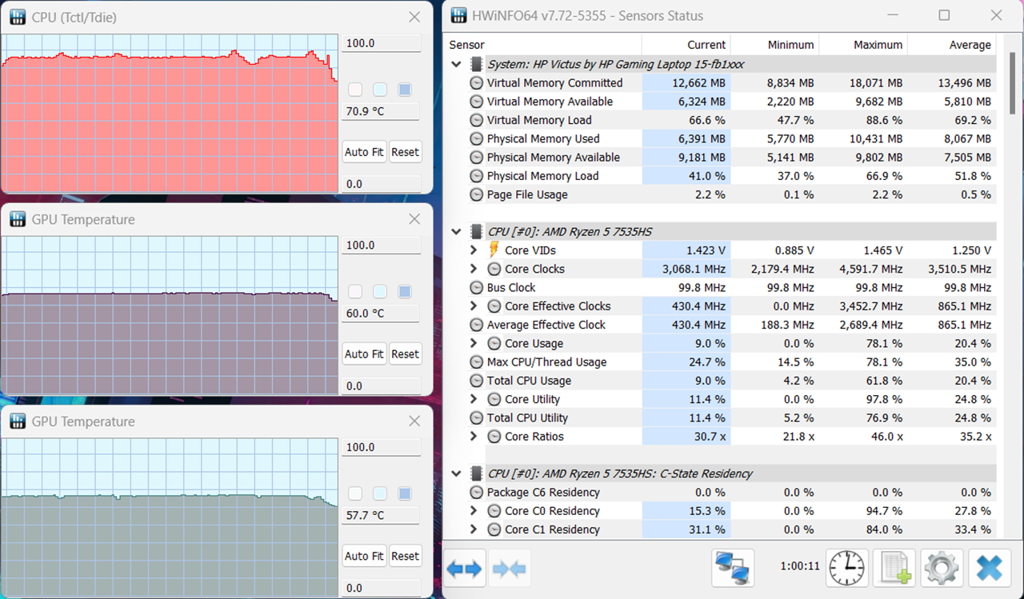Click the Minimum column header

pyautogui.click(x=774, y=45)
